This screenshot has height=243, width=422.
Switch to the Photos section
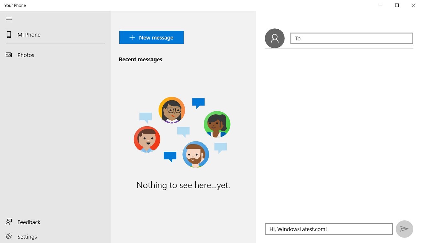tap(26, 55)
